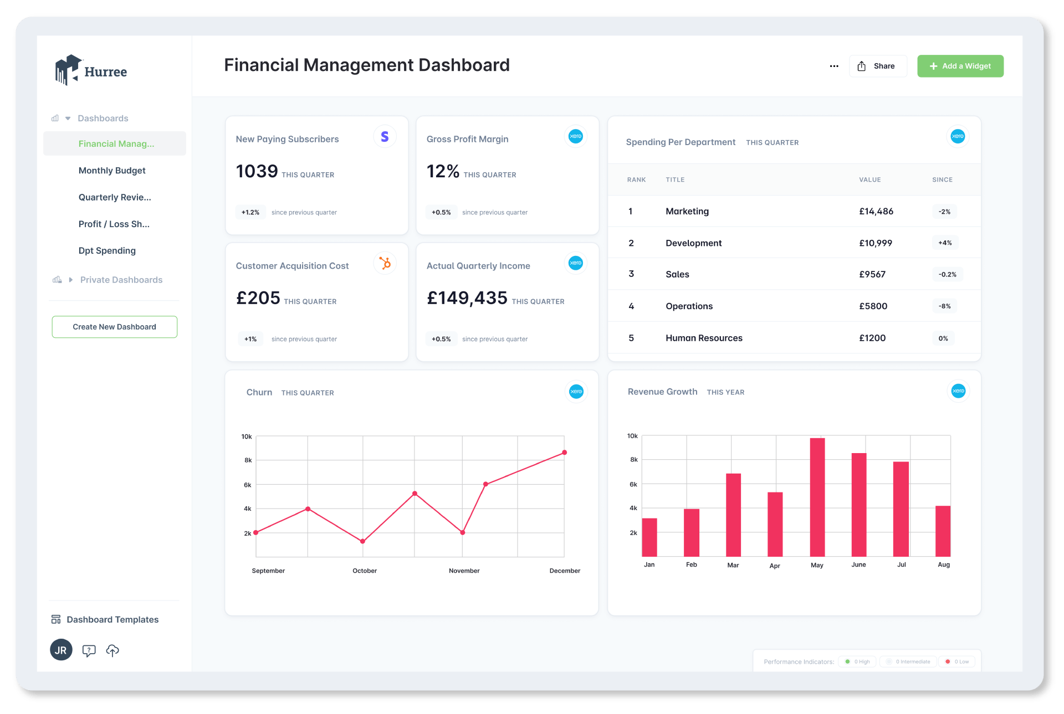Click Add a Widget button
The width and height of the screenshot is (1064, 714).
[x=960, y=66]
